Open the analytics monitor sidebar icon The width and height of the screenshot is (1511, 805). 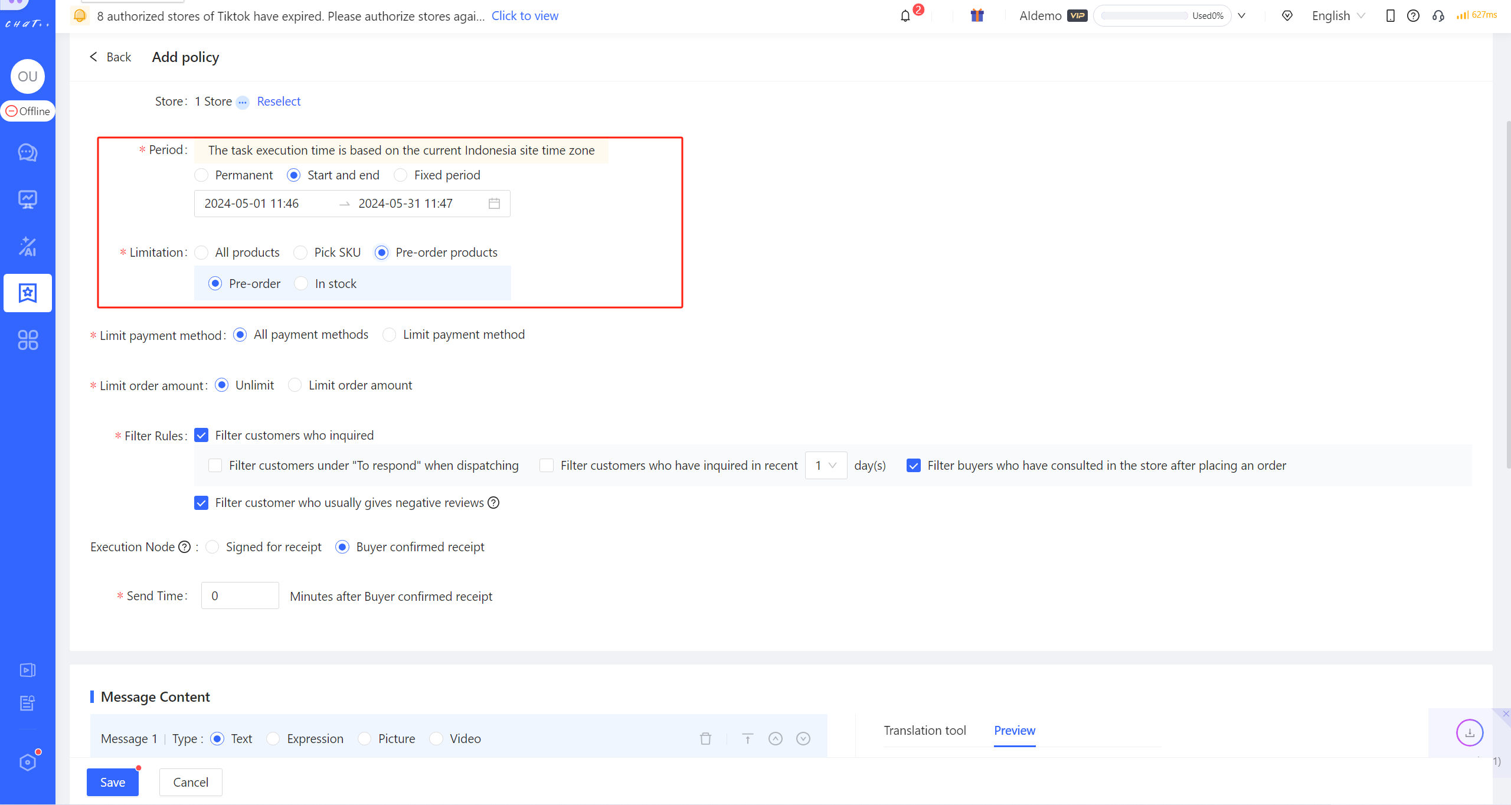coord(28,199)
